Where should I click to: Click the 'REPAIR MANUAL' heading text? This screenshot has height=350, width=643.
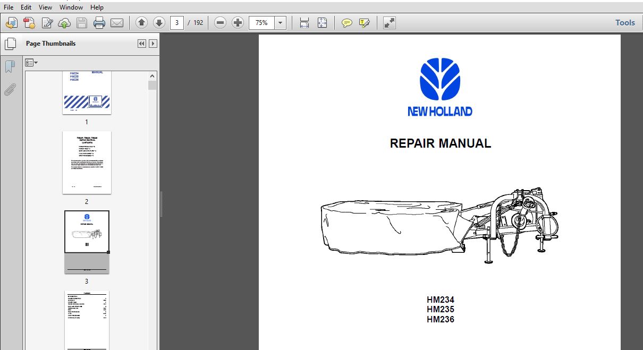point(441,143)
